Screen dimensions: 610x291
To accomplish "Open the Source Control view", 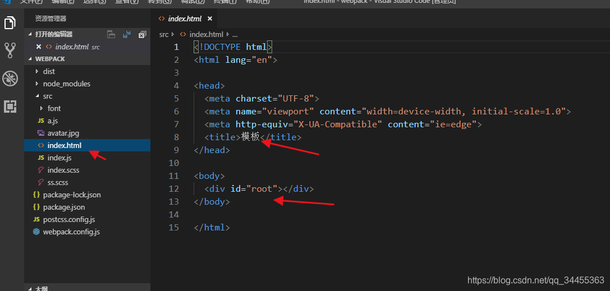I will (10, 50).
